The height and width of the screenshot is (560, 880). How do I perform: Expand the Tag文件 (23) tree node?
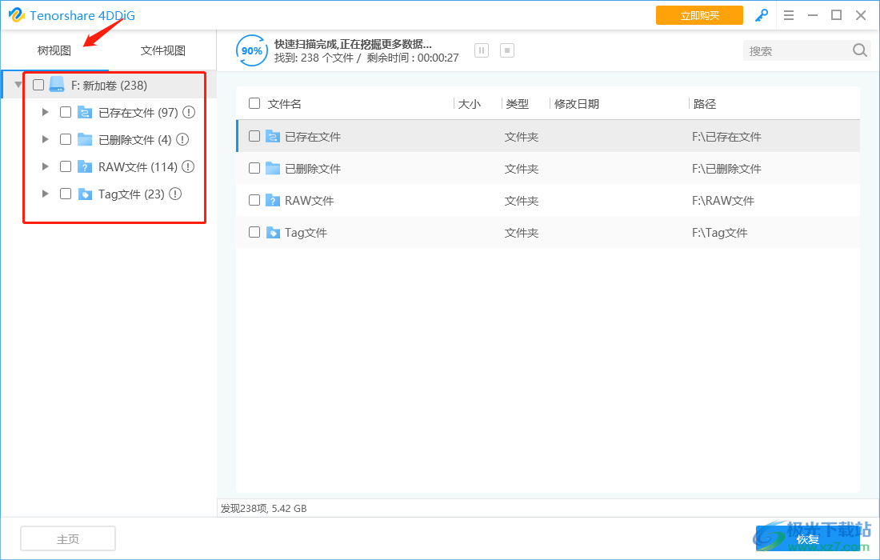46,194
